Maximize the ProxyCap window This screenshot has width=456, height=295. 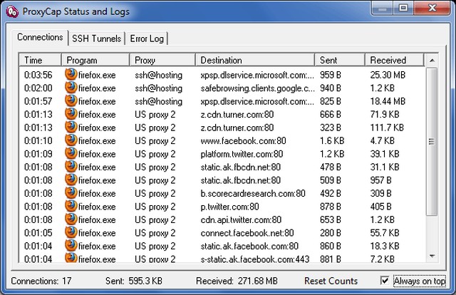click(403, 8)
